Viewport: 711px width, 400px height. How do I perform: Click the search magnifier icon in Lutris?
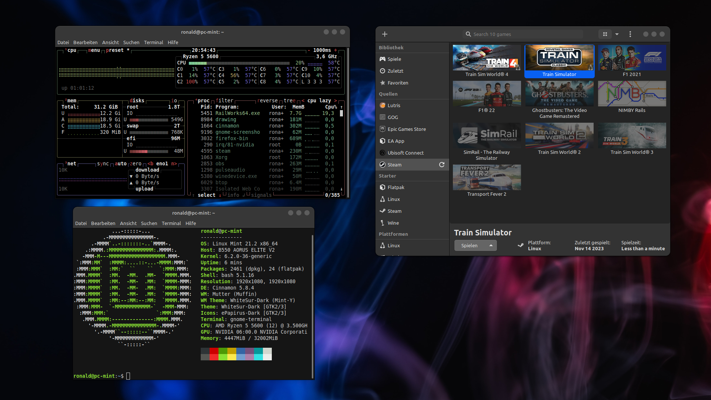point(468,34)
